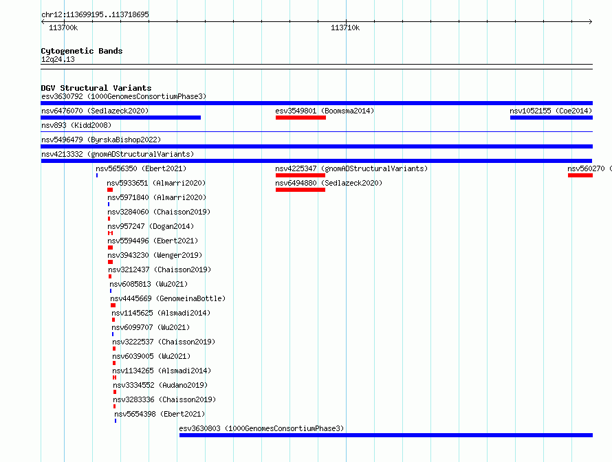Click the blue bar under esv3630792
Image resolution: width=612 pixels, height=462 pixels.
[316, 103]
